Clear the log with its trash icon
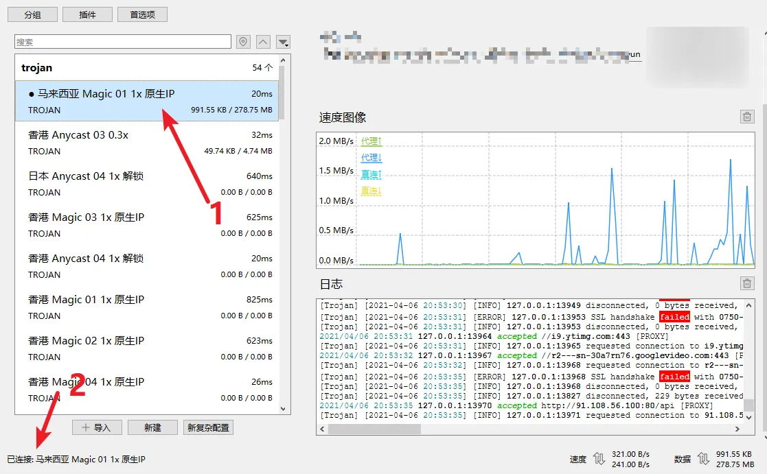This screenshot has width=767, height=474. click(747, 283)
